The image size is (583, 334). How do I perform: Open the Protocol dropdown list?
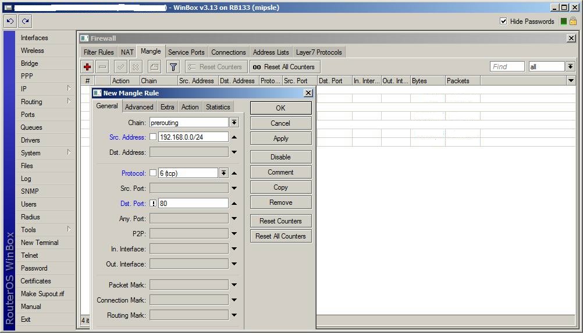tap(223, 173)
